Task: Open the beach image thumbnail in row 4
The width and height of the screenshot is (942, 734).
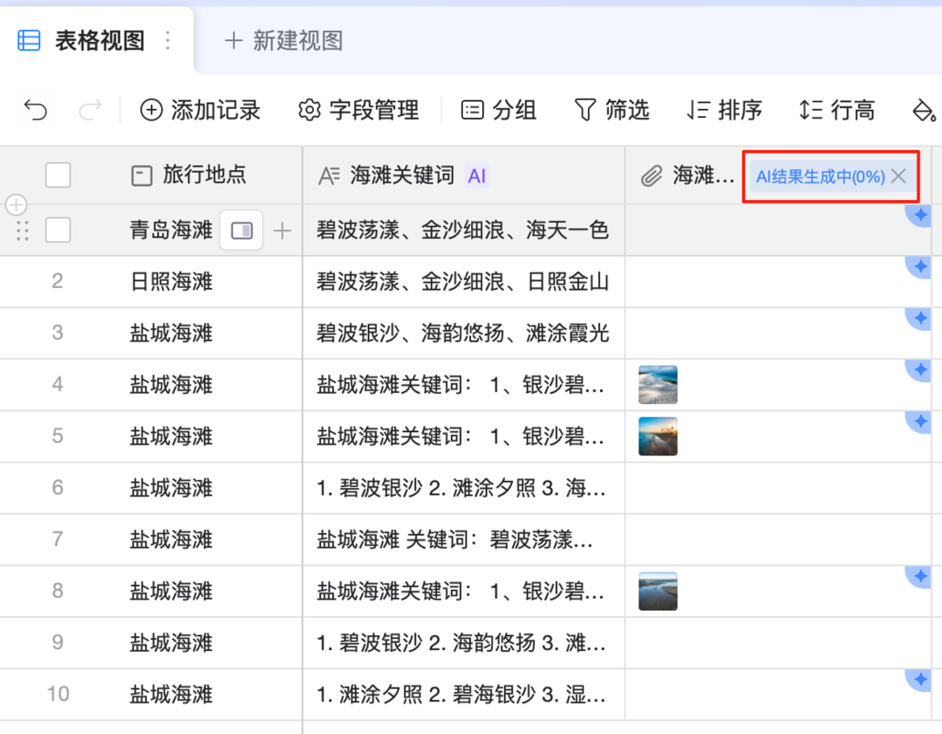Action: pos(658,385)
